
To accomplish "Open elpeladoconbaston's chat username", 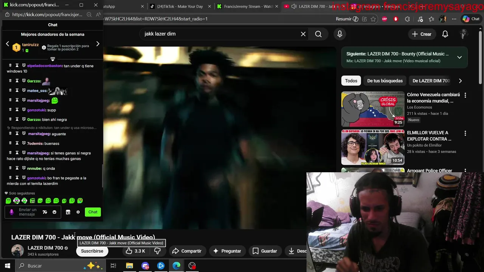I will (x=45, y=66).
